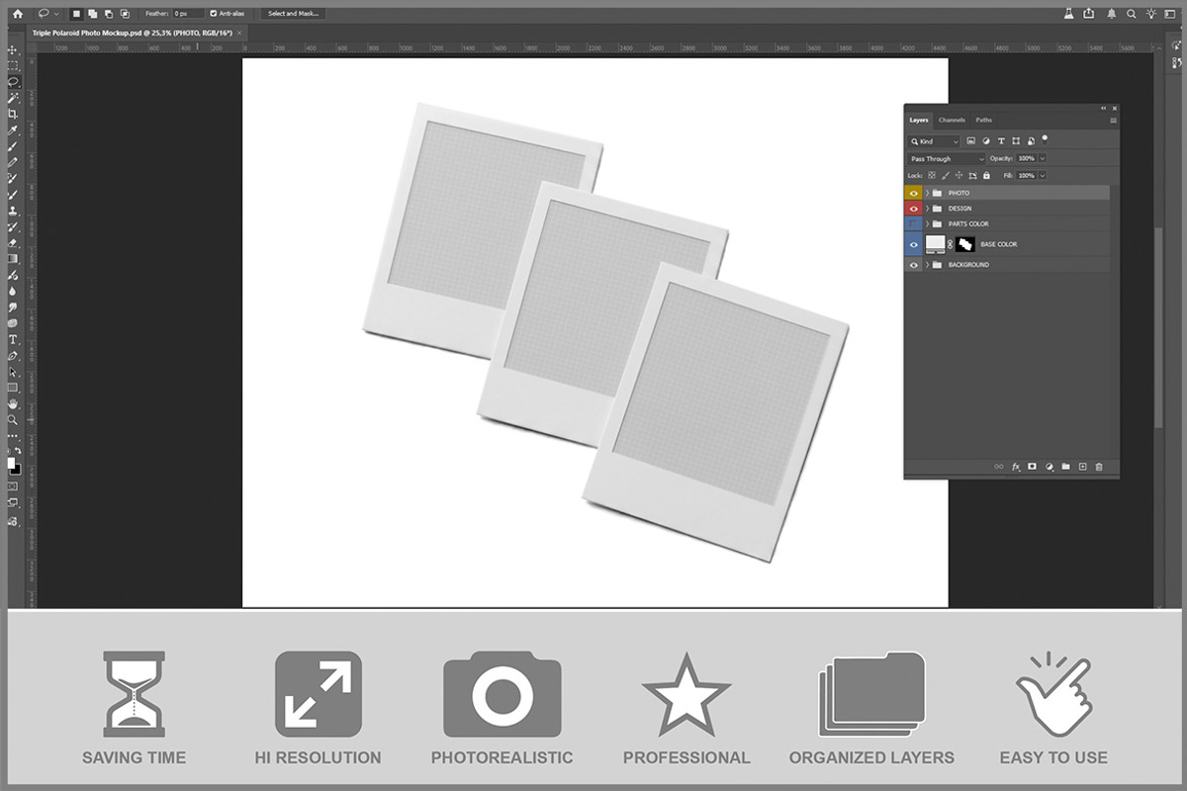The image size is (1187, 791).
Task: Choose Intersect with Selection mode icon
Action: click(x=124, y=14)
